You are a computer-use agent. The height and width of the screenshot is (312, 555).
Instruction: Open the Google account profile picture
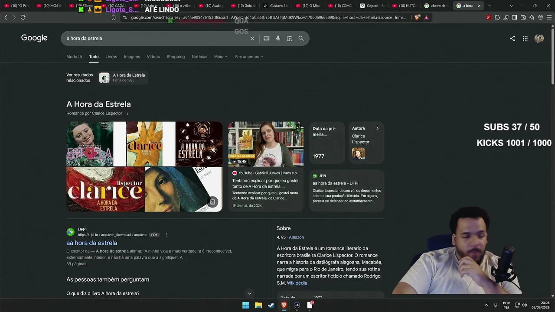coord(539,38)
